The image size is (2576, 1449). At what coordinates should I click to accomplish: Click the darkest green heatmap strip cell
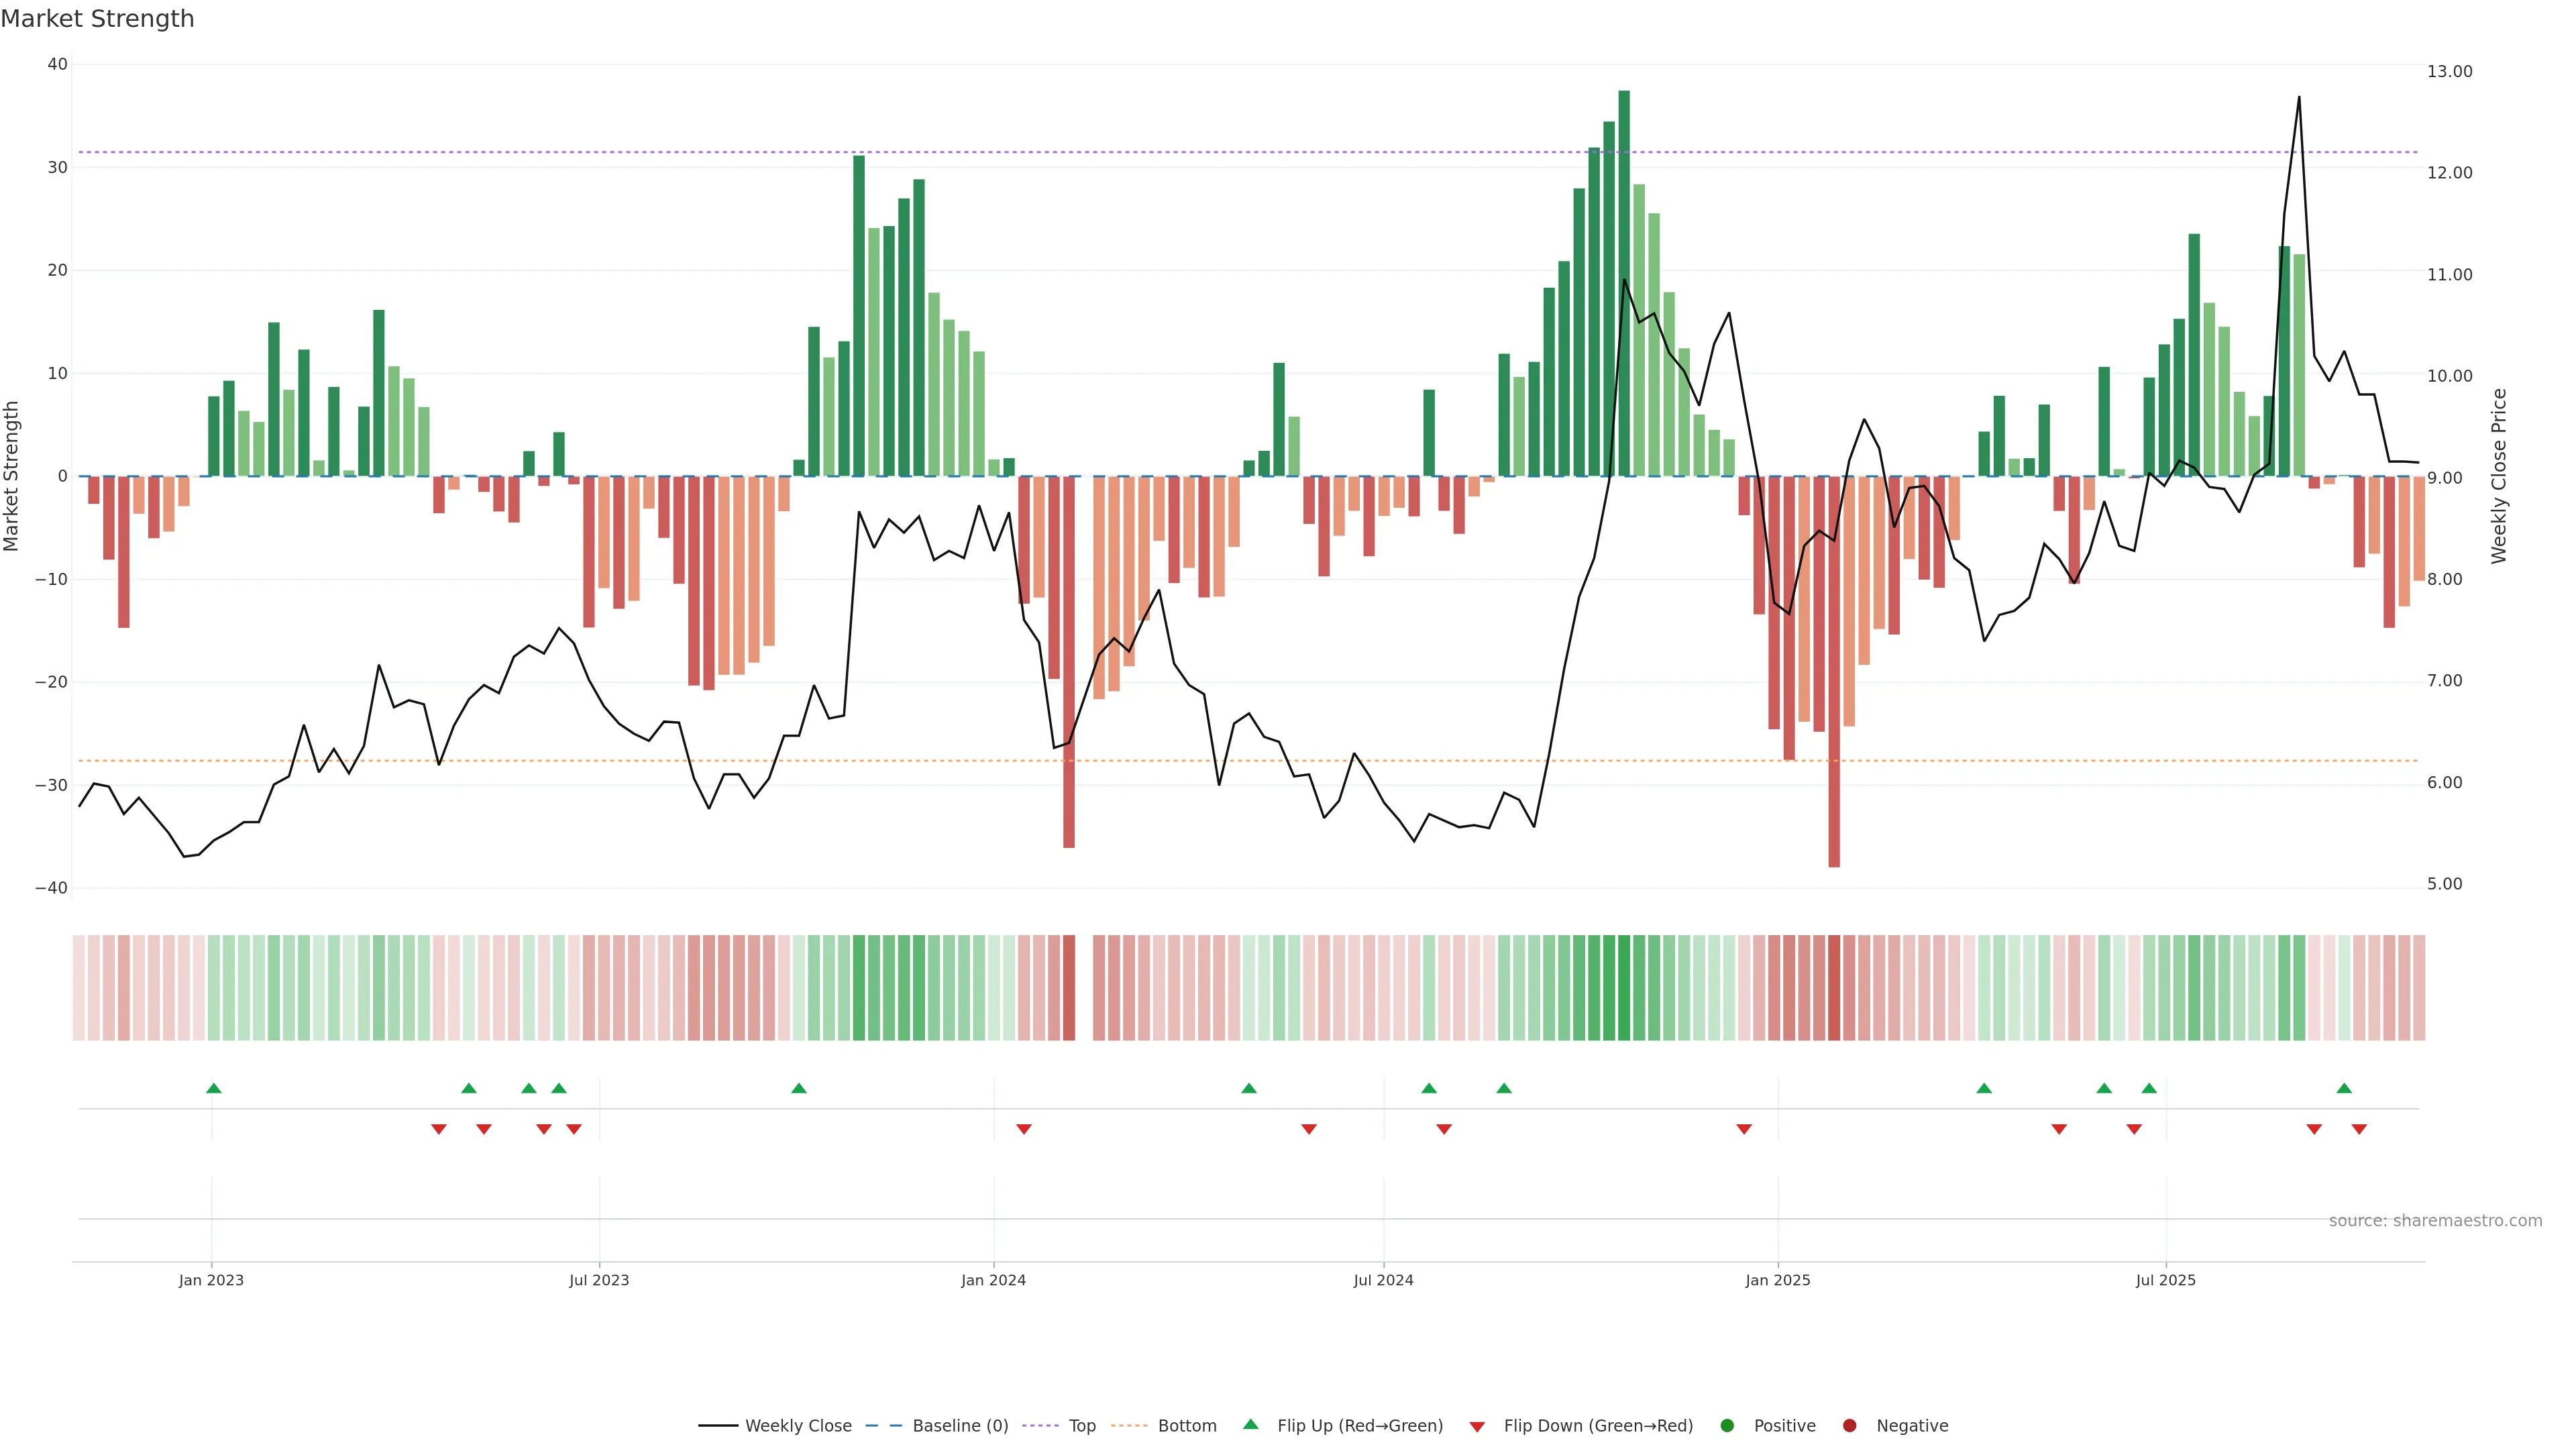point(1624,988)
